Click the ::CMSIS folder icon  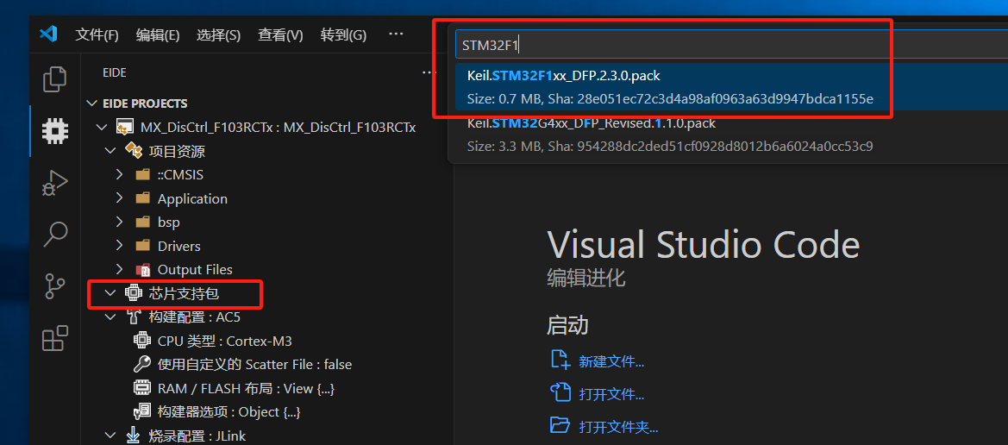pos(143,175)
